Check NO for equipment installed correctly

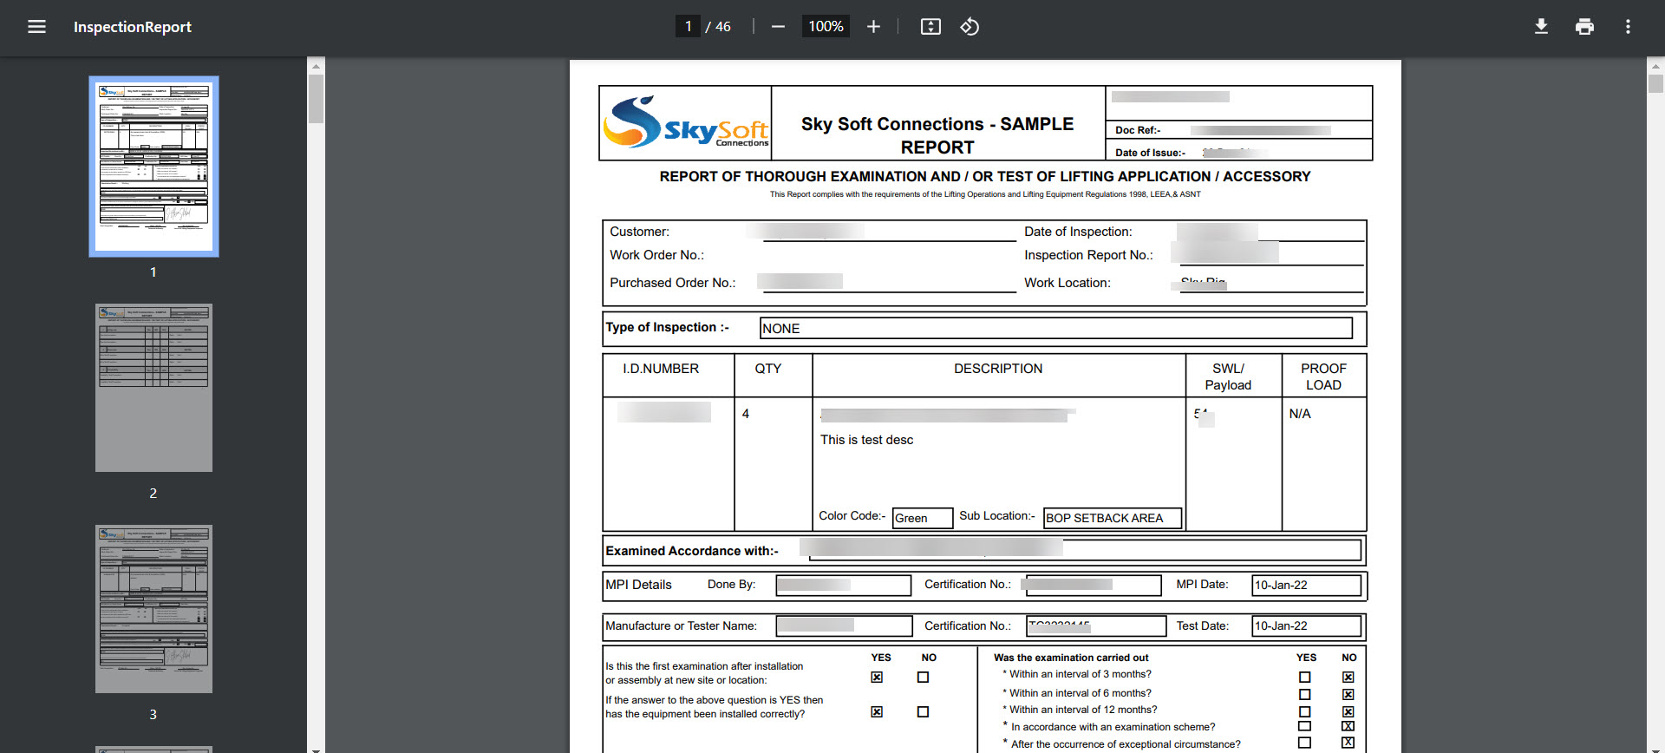pyautogui.click(x=923, y=712)
